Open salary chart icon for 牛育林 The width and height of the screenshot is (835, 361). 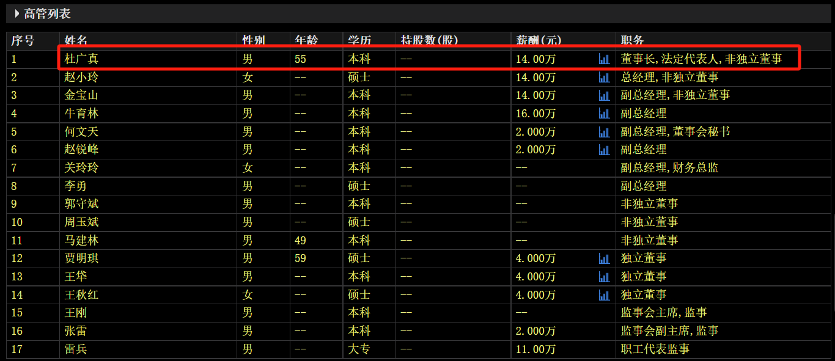[x=604, y=114]
